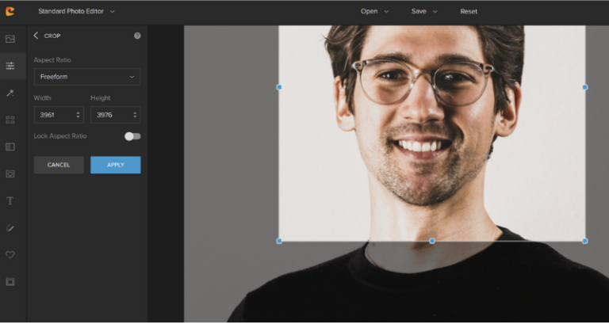The height and width of the screenshot is (324, 609).
Task: Click the Reset button
Action: [x=469, y=11]
